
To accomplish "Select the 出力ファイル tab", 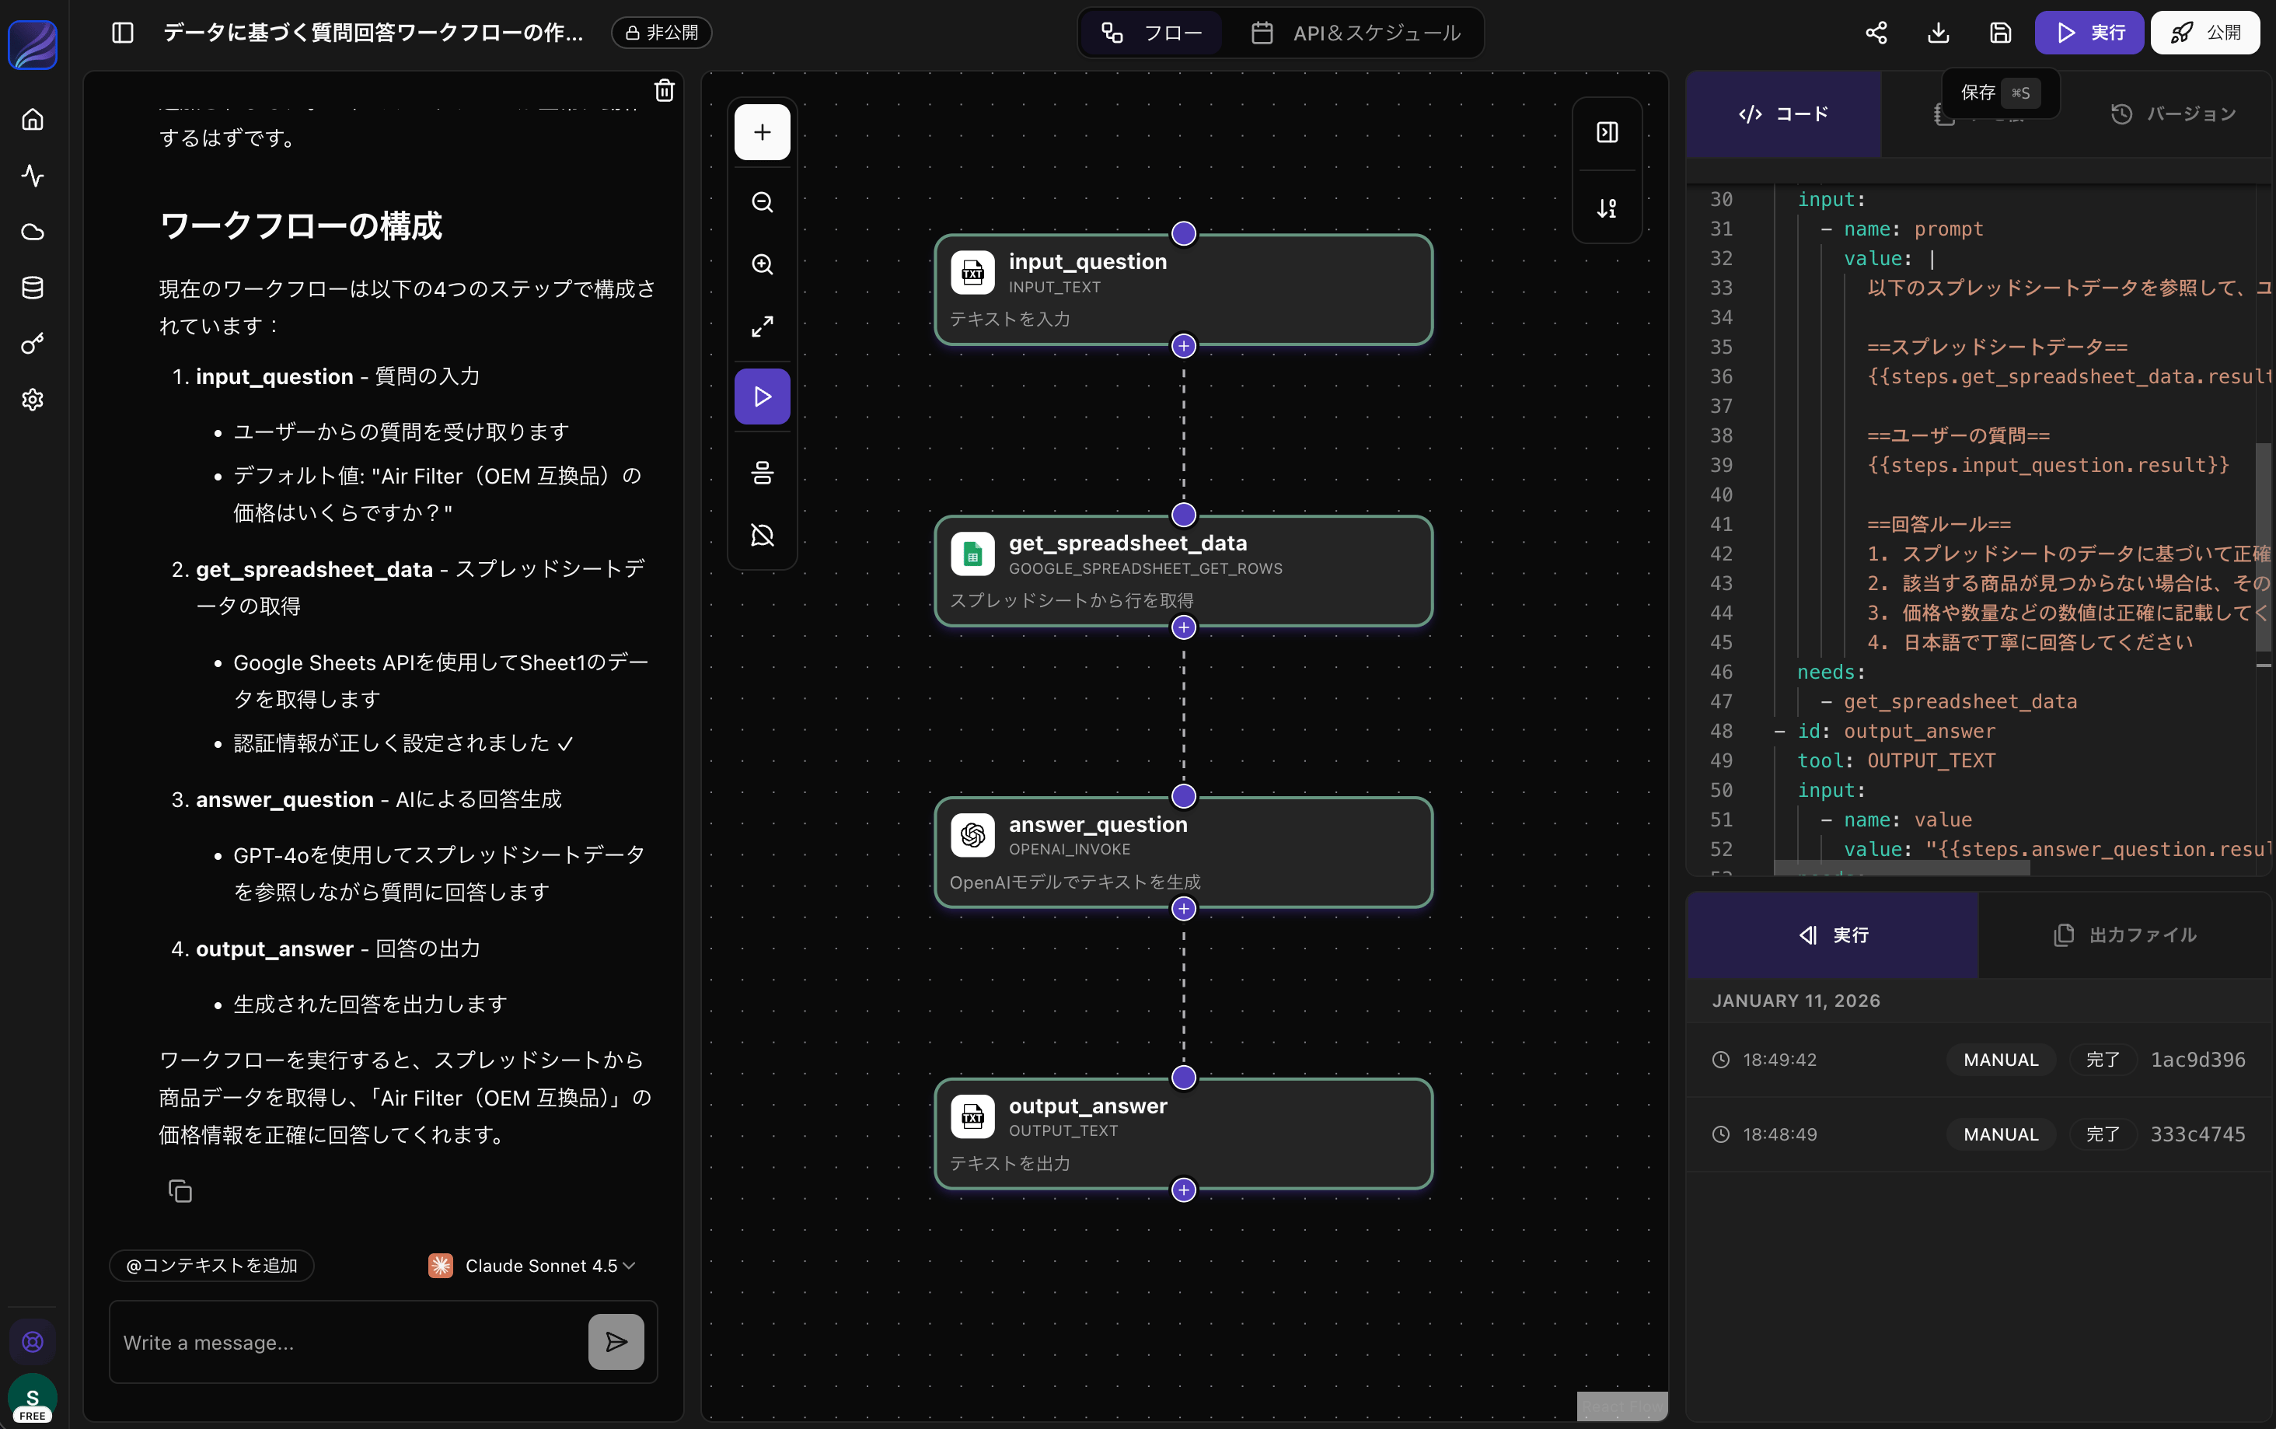I will pos(2125,935).
